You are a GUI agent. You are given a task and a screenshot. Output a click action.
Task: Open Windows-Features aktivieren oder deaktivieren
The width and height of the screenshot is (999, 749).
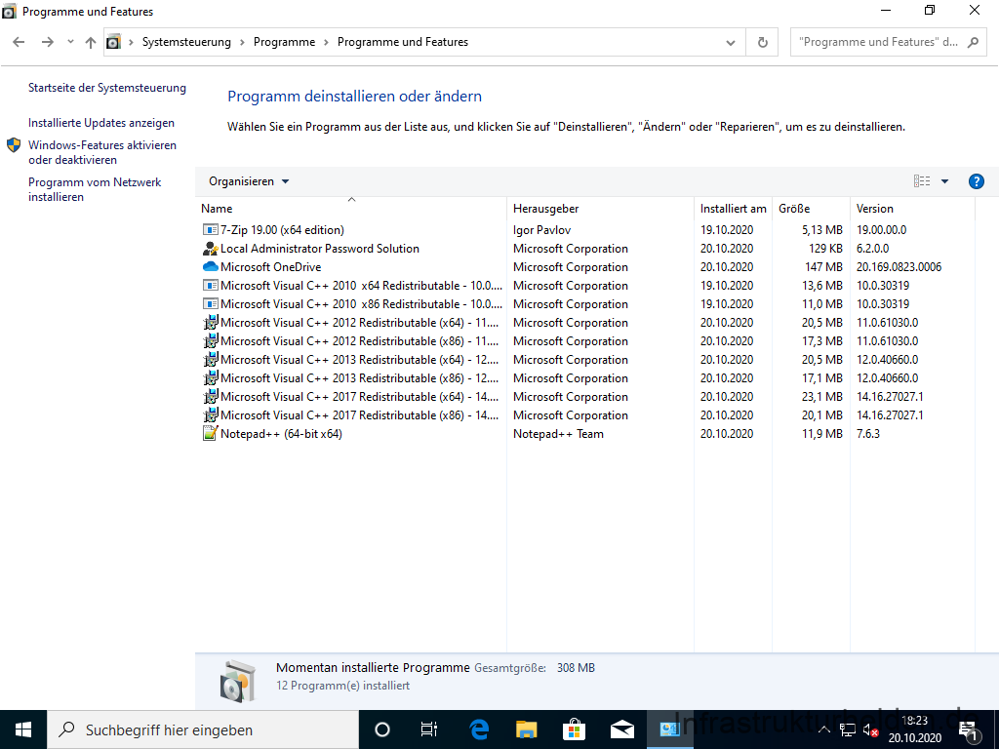101,153
